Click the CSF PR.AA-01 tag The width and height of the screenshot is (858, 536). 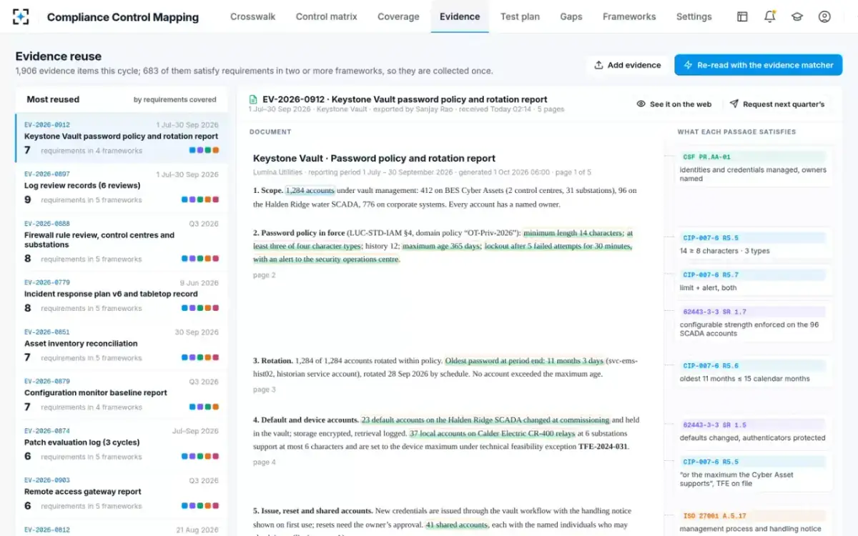coord(752,157)
